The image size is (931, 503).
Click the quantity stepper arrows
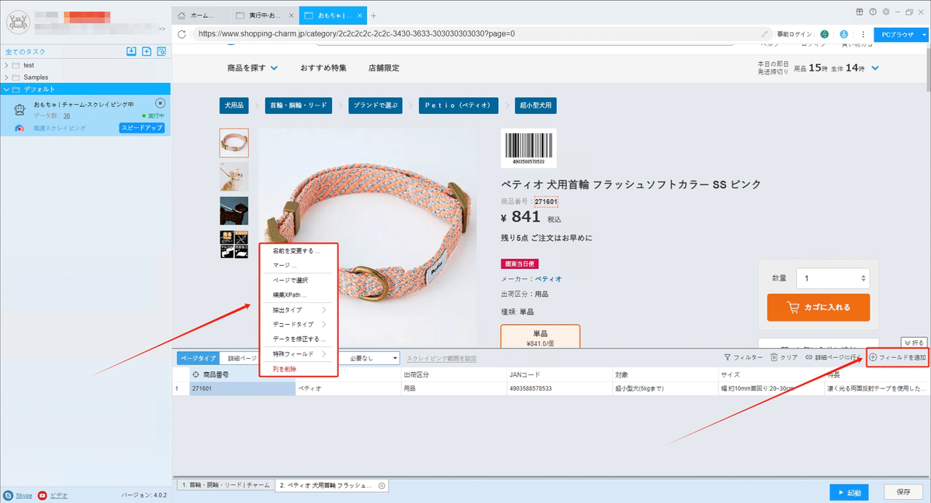point(864,277)
